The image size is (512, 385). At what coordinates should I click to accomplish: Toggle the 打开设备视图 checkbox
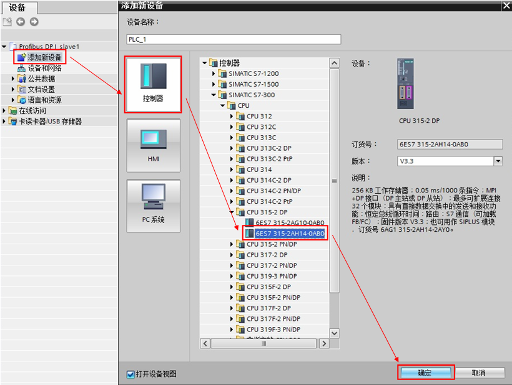[130, 374]
